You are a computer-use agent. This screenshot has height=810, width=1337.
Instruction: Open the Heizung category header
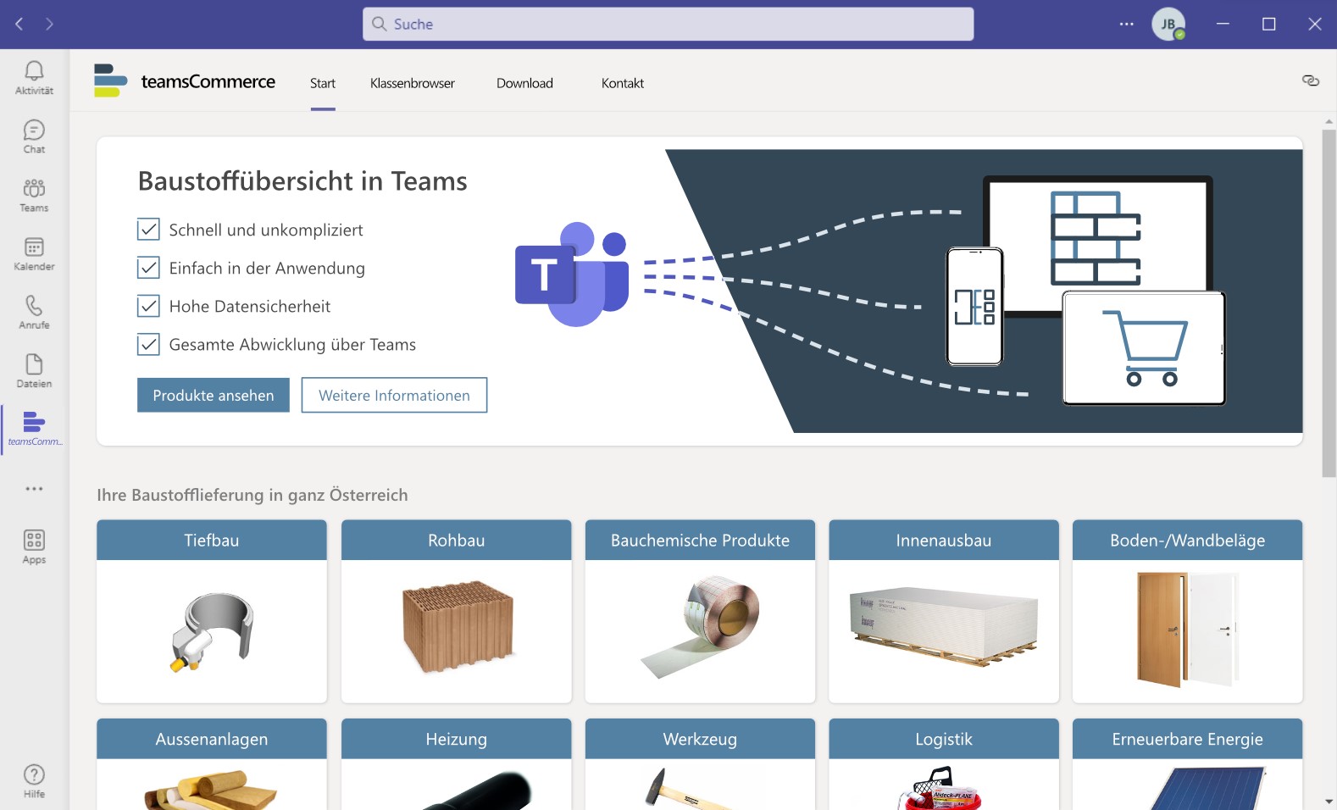457,740
